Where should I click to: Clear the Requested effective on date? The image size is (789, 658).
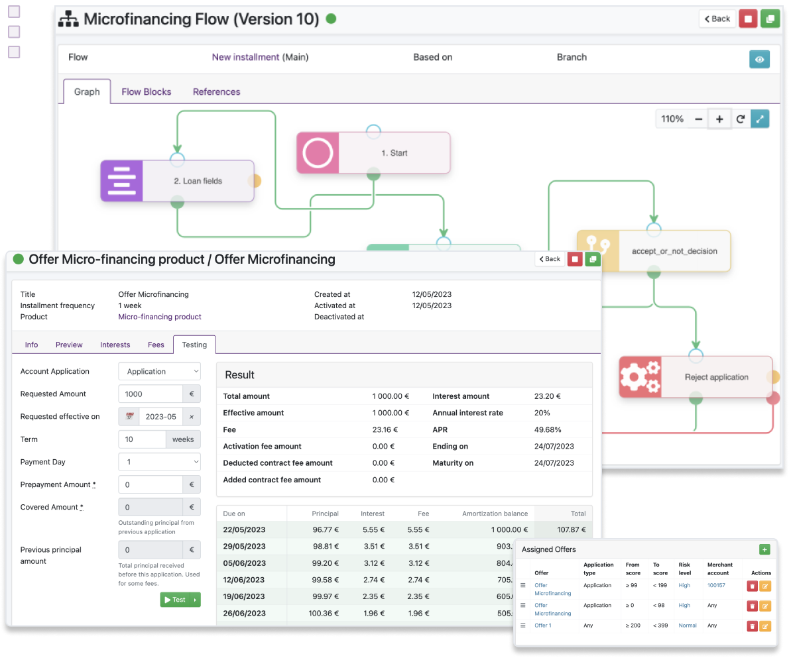coord(191,417)
